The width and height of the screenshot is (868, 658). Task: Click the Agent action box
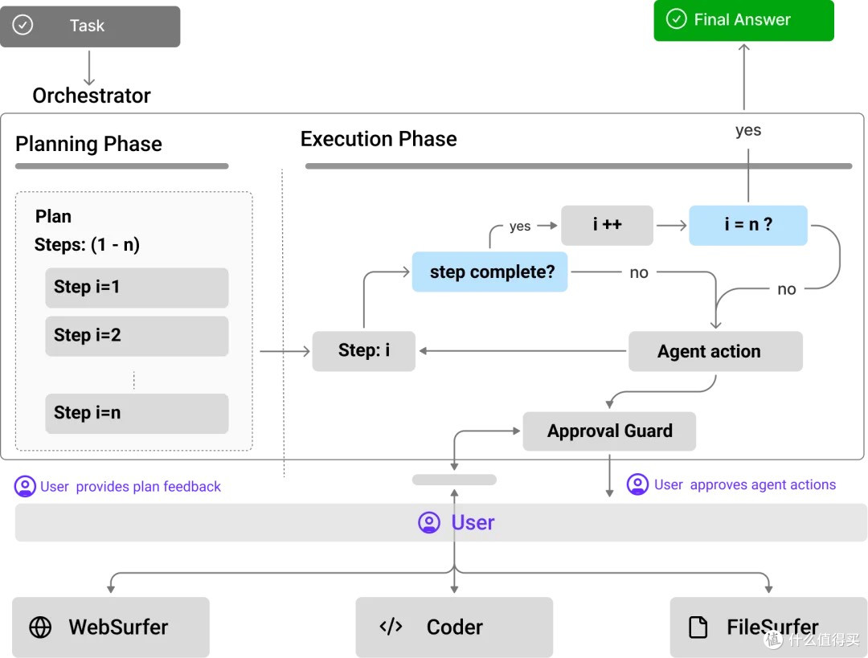tap(716, 351)
